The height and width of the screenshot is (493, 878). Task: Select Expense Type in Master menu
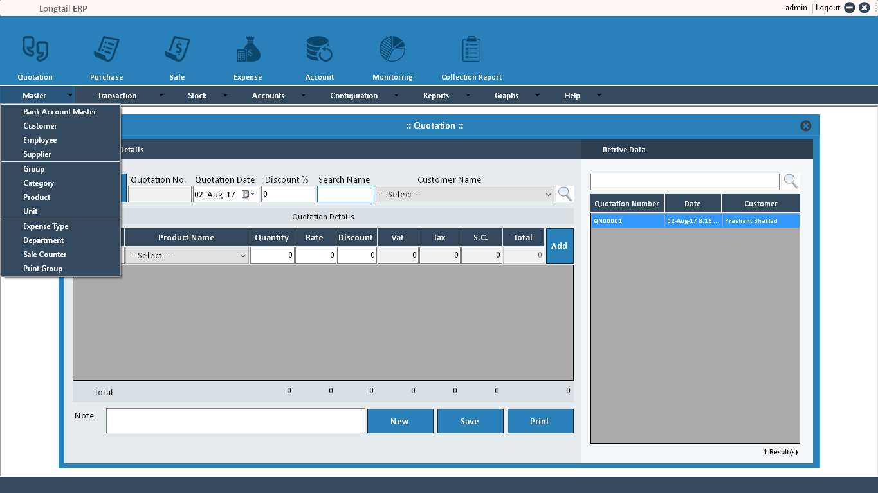click(x=46, y=226)
